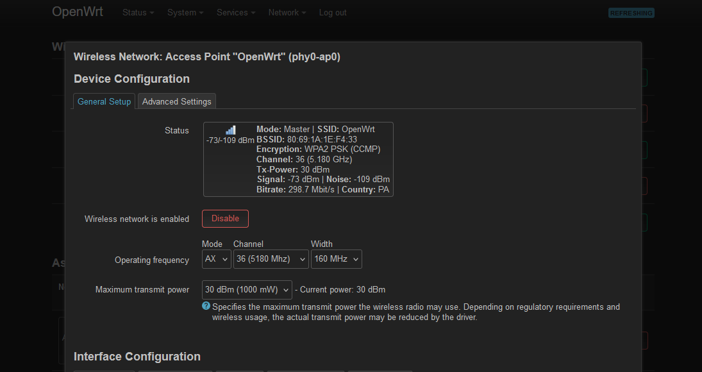
Task: Click the Maximum transmit power label
Action: coord(142,290)
